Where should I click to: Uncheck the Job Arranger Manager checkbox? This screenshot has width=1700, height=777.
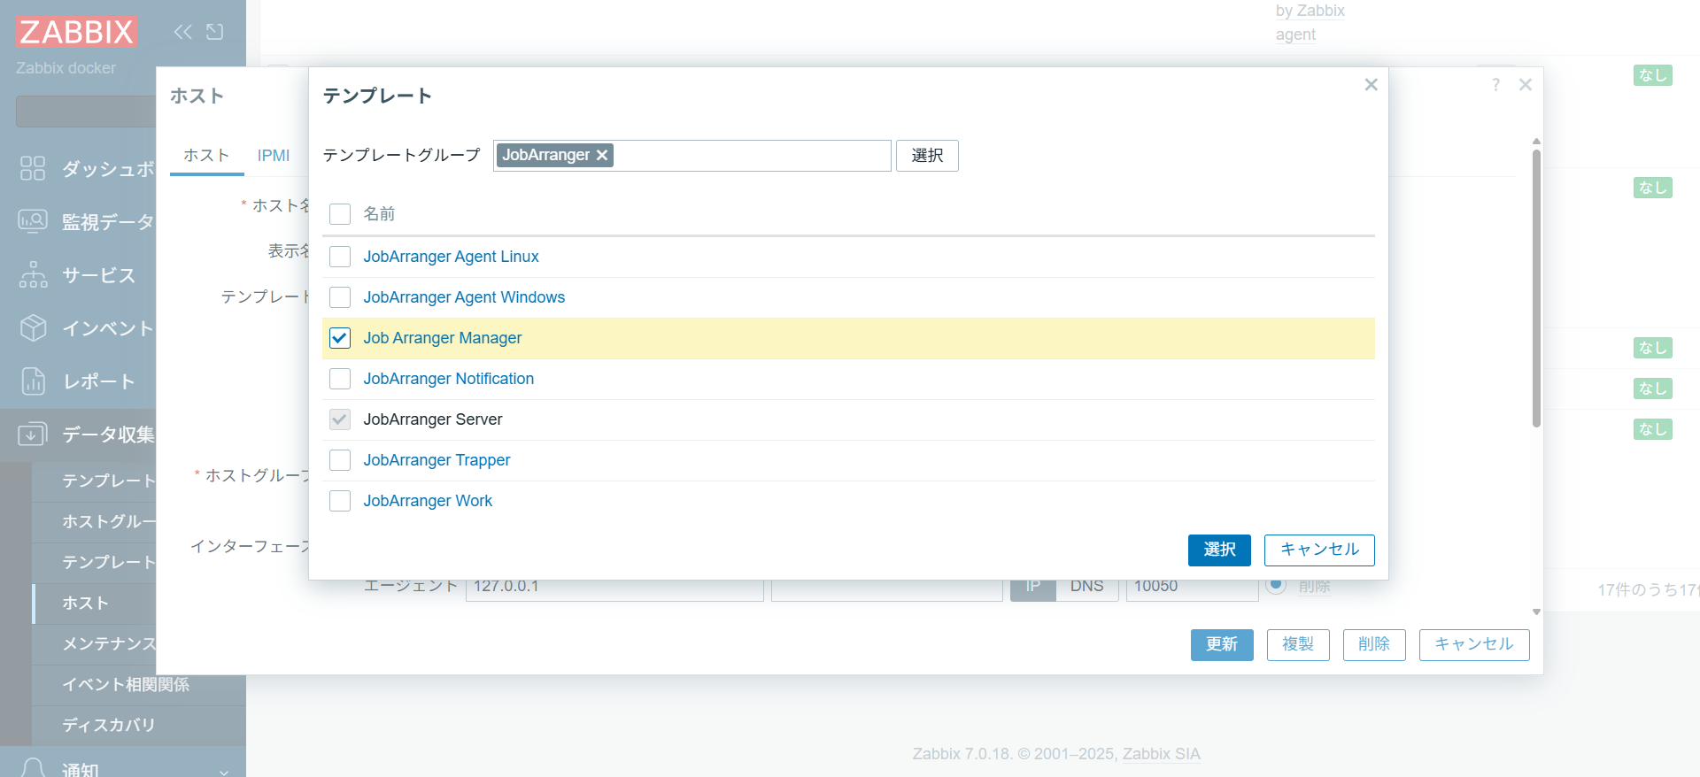pos(340,338)
